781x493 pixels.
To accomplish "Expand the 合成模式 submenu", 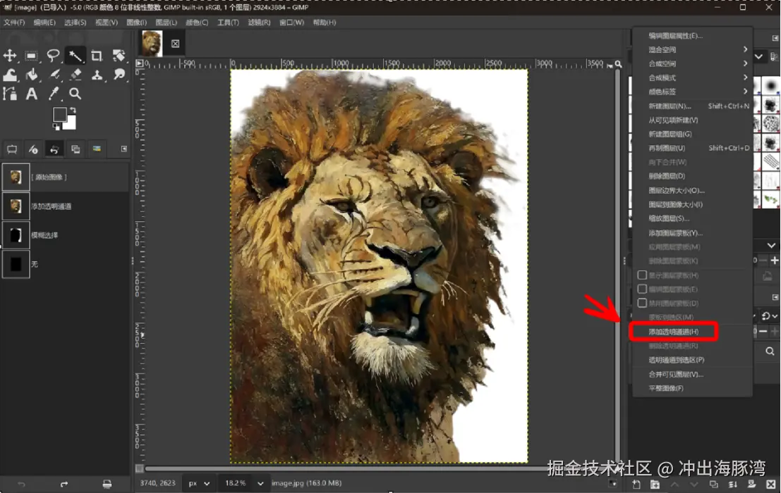I will 692,77.
